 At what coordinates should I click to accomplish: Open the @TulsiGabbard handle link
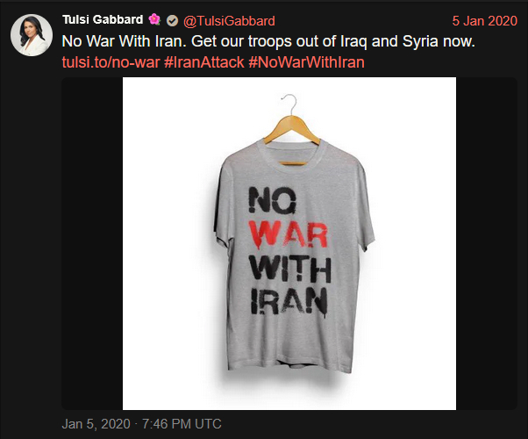(x=229, y=20)
